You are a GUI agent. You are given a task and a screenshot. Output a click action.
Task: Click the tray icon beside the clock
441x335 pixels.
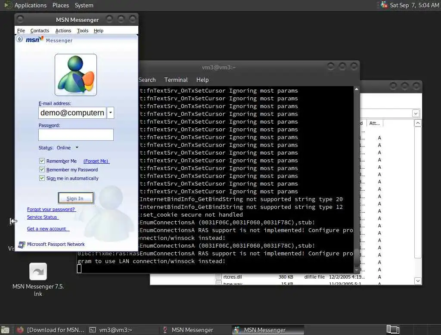(384, 5)
